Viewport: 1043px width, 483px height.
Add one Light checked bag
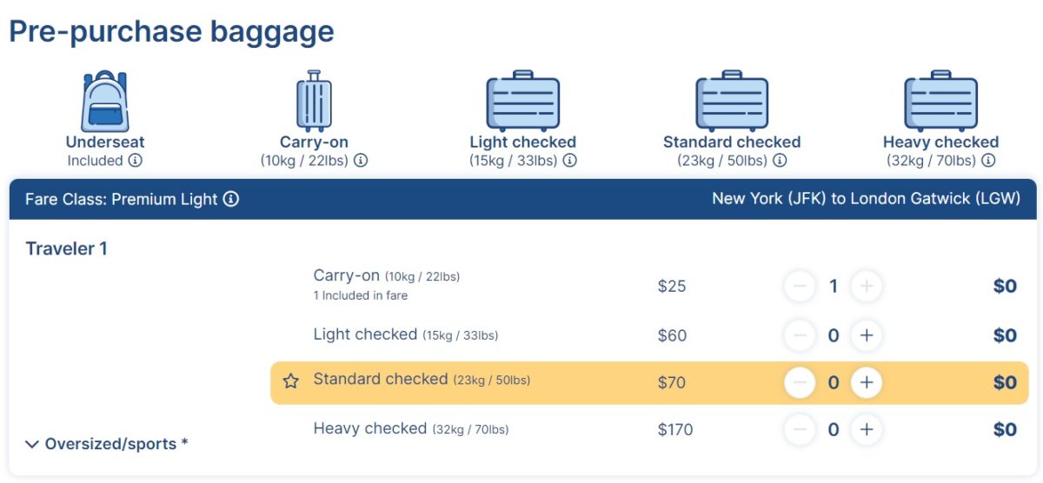(866, 335)
